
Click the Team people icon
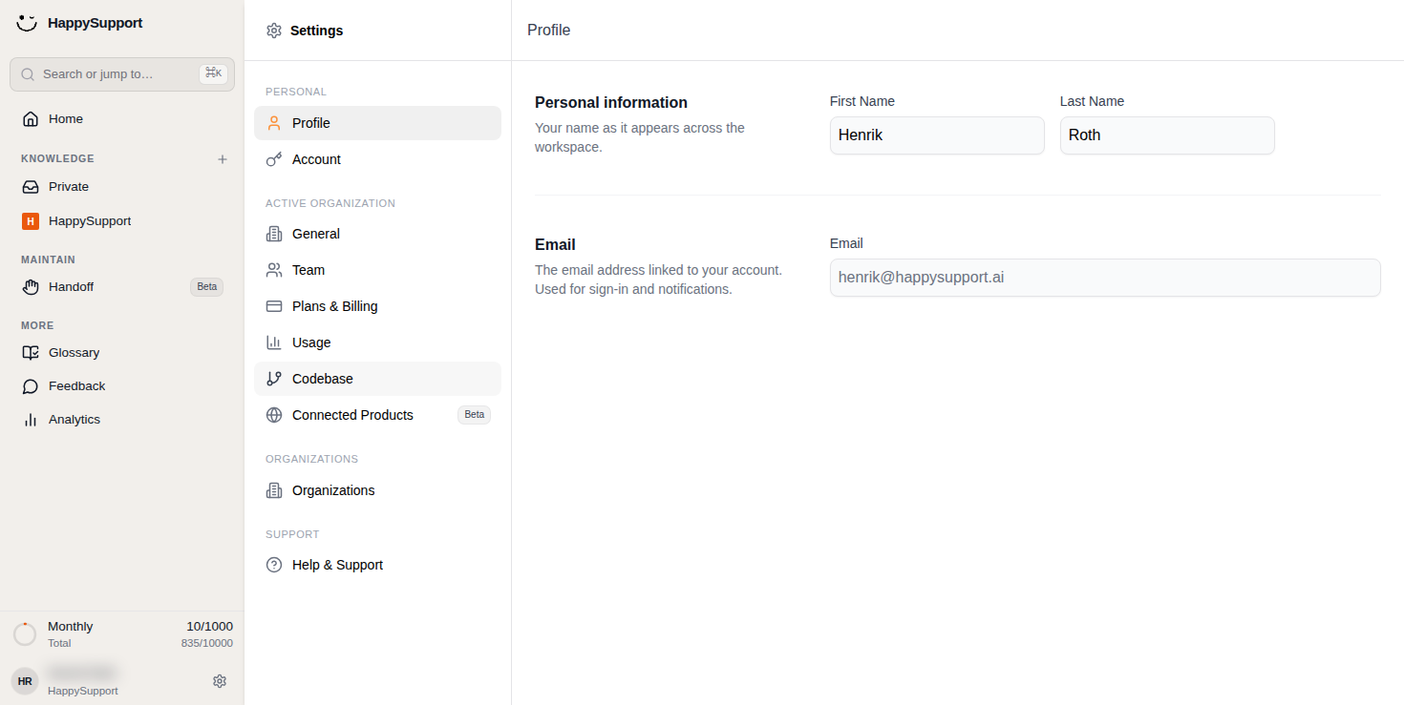[274, 270]
